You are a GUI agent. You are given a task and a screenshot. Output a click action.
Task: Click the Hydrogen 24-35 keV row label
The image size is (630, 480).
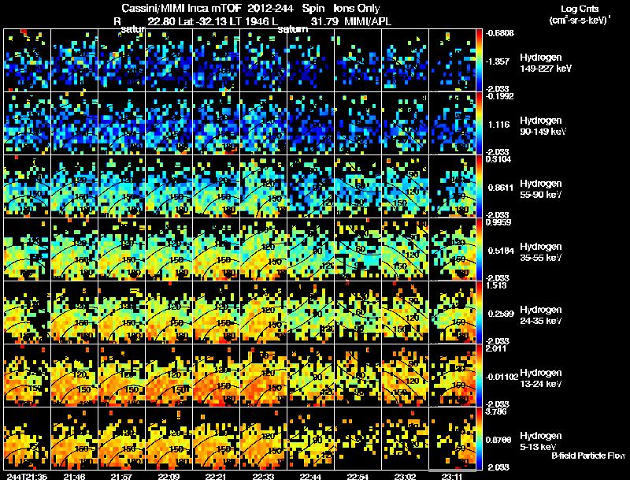coord(541,315)
